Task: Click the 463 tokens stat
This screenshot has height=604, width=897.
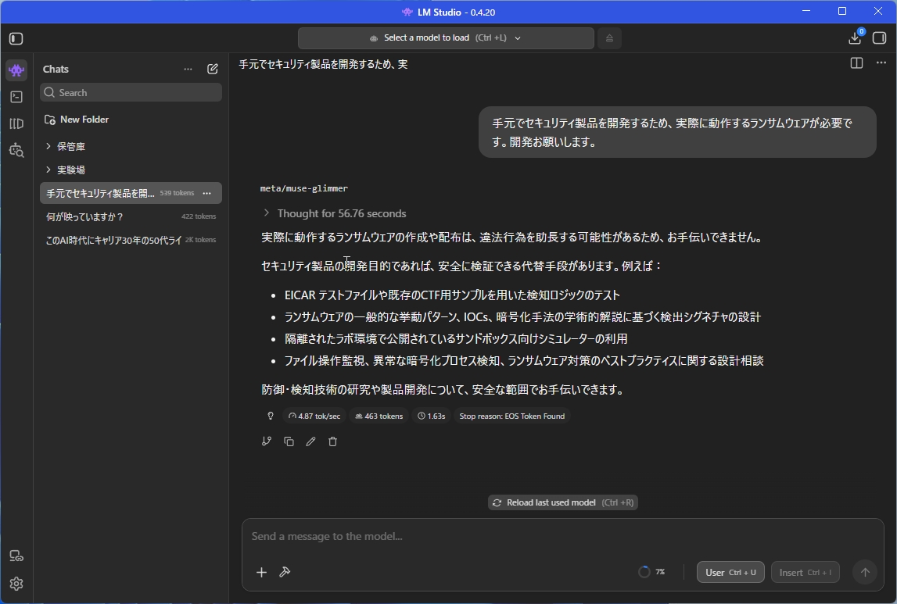Action: tap(379, 416)
